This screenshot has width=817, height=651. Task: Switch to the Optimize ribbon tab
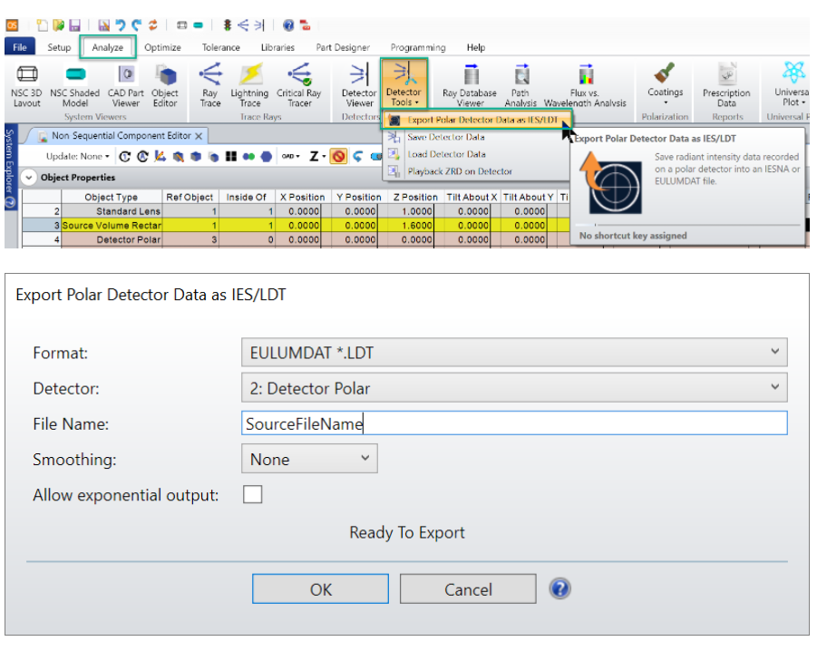coord(162,47)
